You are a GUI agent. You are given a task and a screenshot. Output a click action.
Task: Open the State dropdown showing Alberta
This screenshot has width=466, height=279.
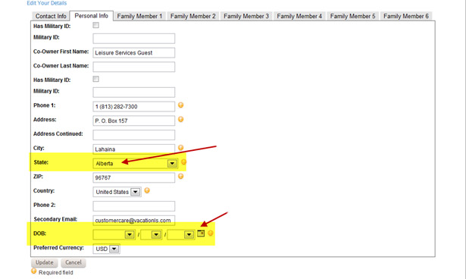pyautogui.click(x=136, y=163)
